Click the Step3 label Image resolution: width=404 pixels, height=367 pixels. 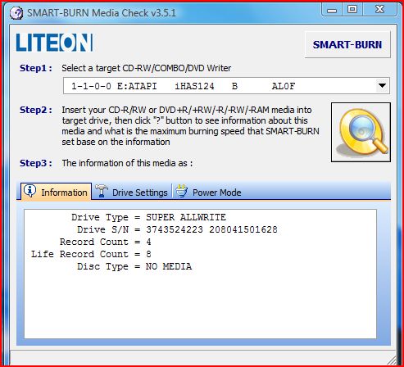[35, 163]
